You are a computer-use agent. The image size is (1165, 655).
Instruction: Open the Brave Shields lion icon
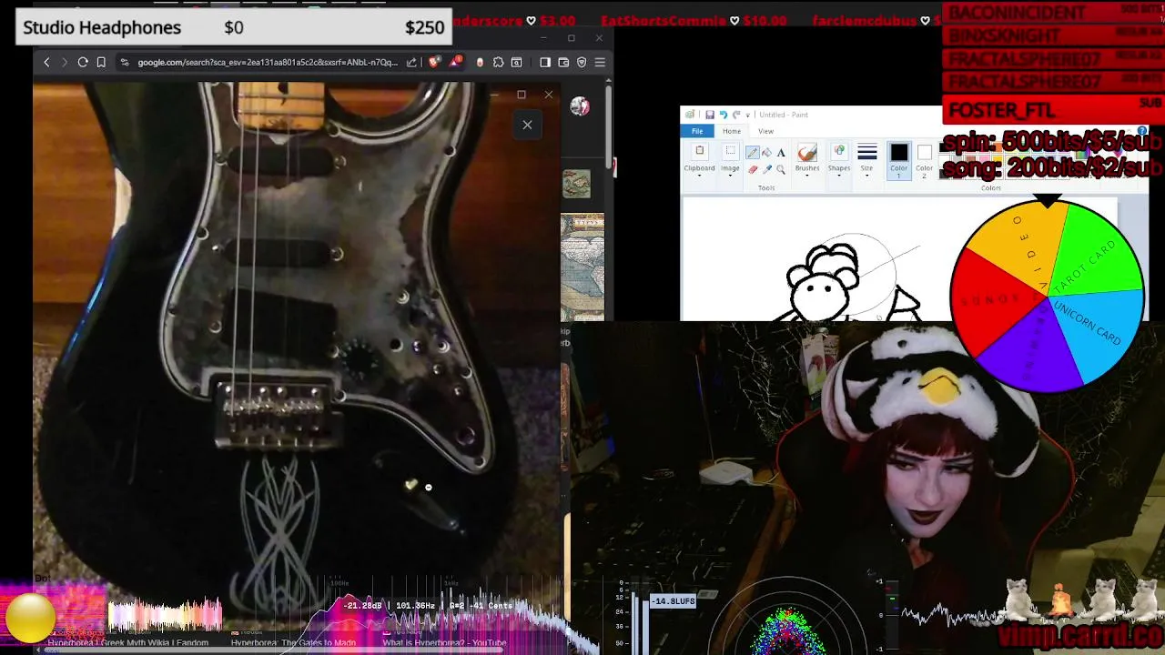click(434, 62)
